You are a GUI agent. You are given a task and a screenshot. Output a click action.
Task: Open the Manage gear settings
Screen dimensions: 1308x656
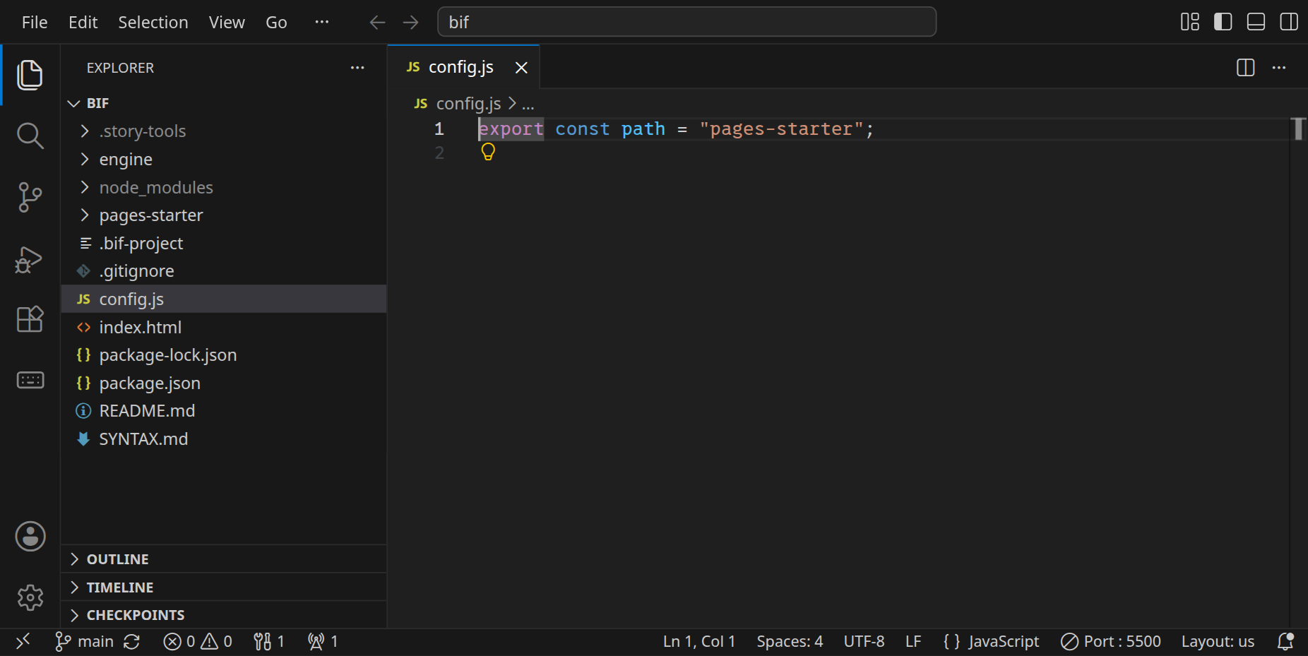coord(30,597)
